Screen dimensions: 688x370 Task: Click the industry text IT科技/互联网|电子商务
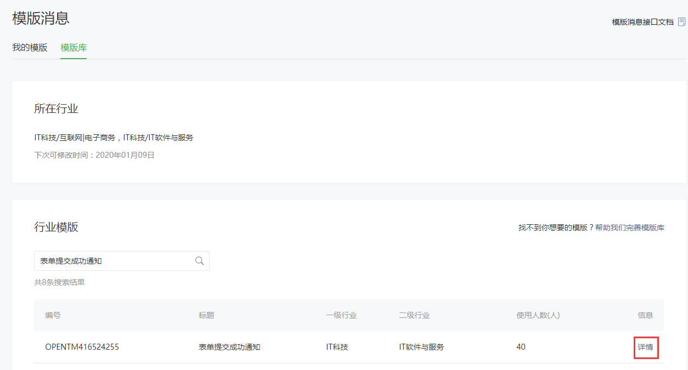pyautogui.click(x=74, y=138)
